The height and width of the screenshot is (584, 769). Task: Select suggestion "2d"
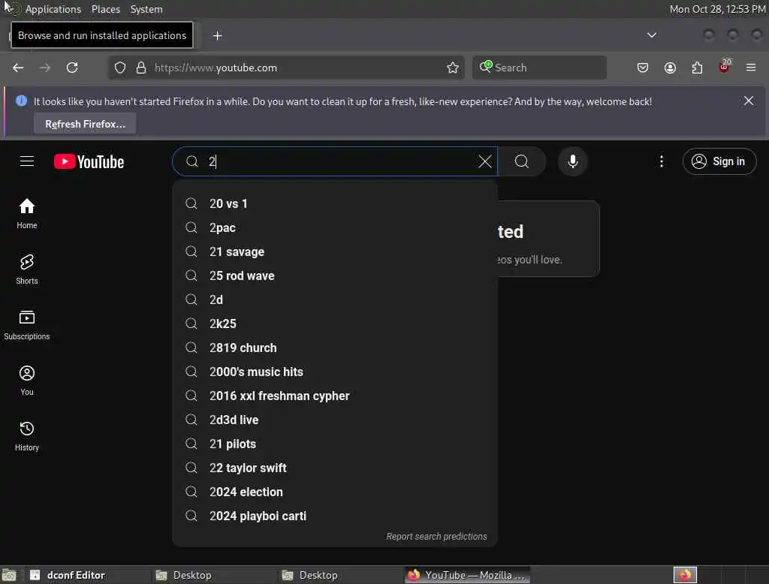click(x=335, y=300)
